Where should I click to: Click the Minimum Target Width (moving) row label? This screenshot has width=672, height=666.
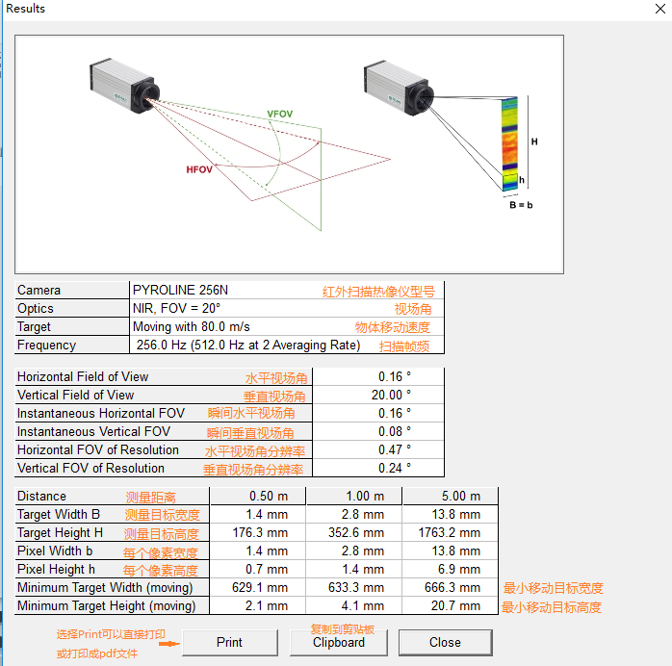105,588
